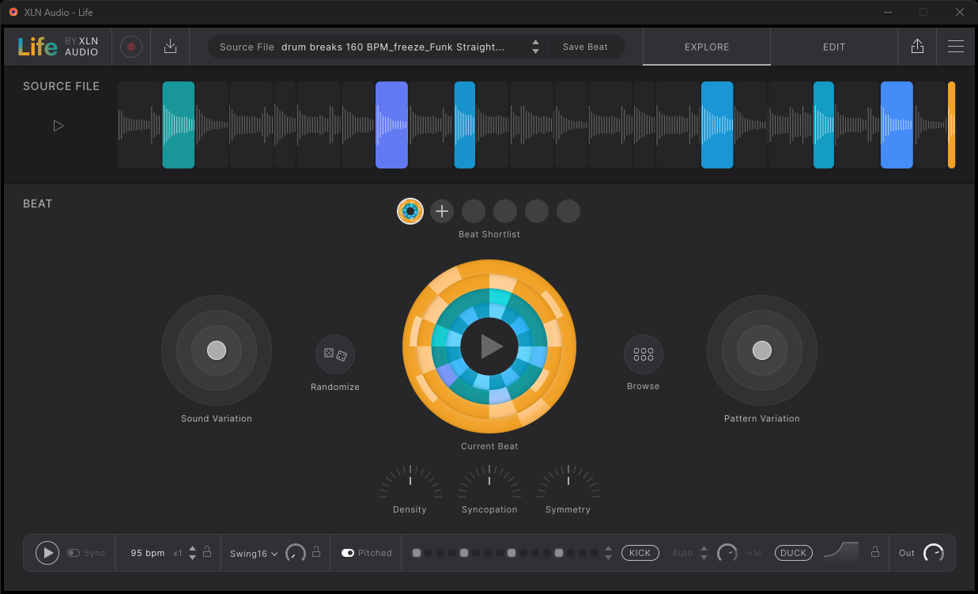Select the Randomize dice icon
978x594 pixels.
(334, 354)
